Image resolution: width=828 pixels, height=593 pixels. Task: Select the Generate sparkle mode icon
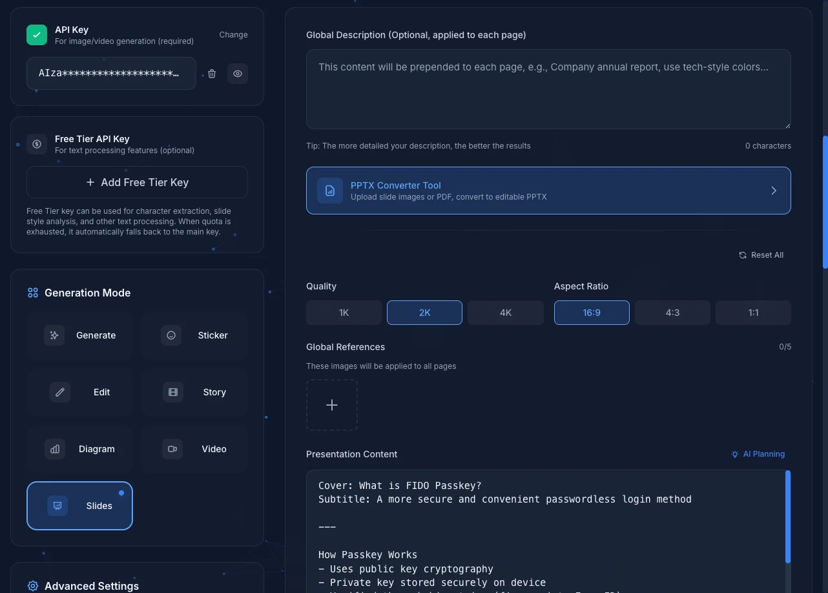coord(54,335)
